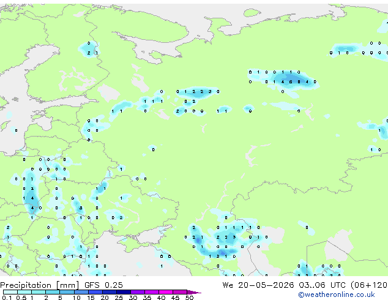
Task: Pick the 20–25 mm legend swatch
Action: (110, 292)
